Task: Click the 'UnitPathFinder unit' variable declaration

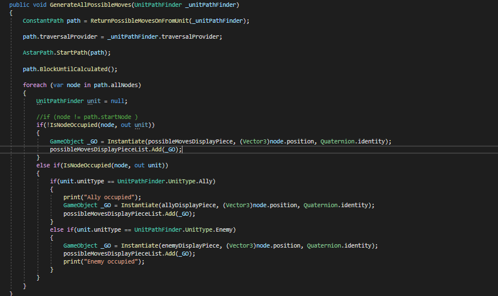Action: tap(68, 101)
